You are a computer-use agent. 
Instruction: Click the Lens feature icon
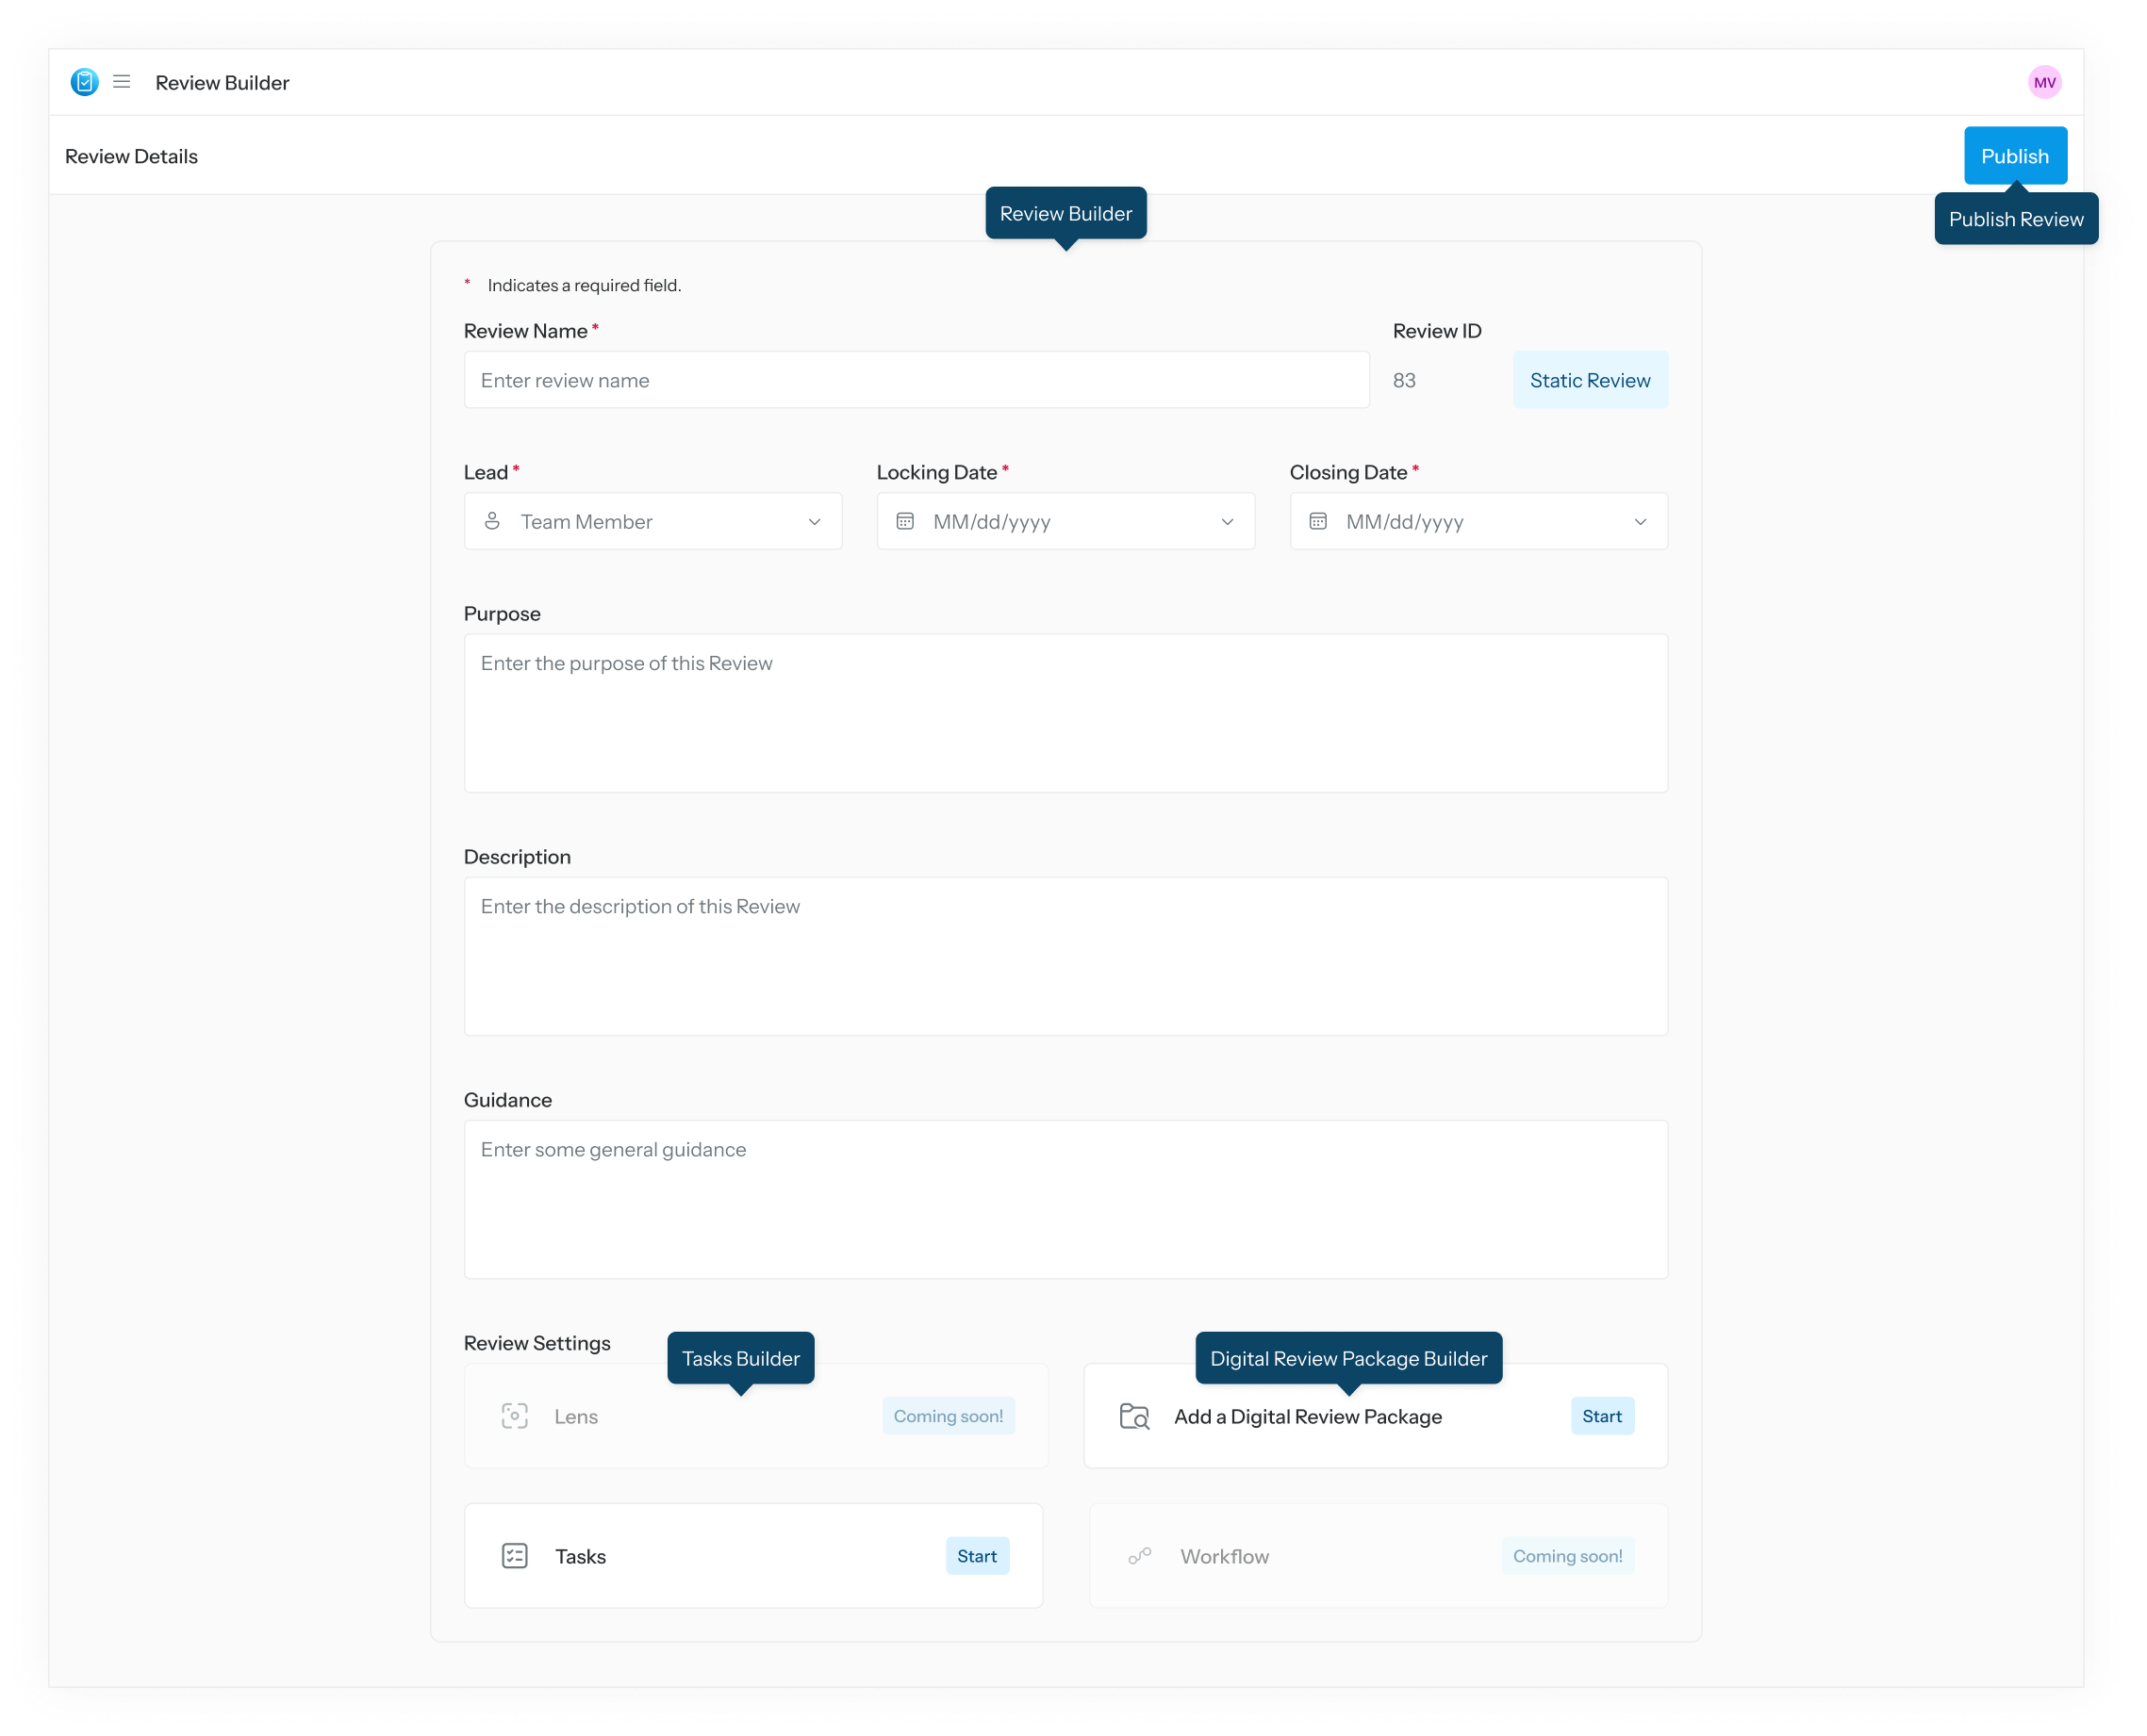pyautogui.click(x=514, y=1415)
